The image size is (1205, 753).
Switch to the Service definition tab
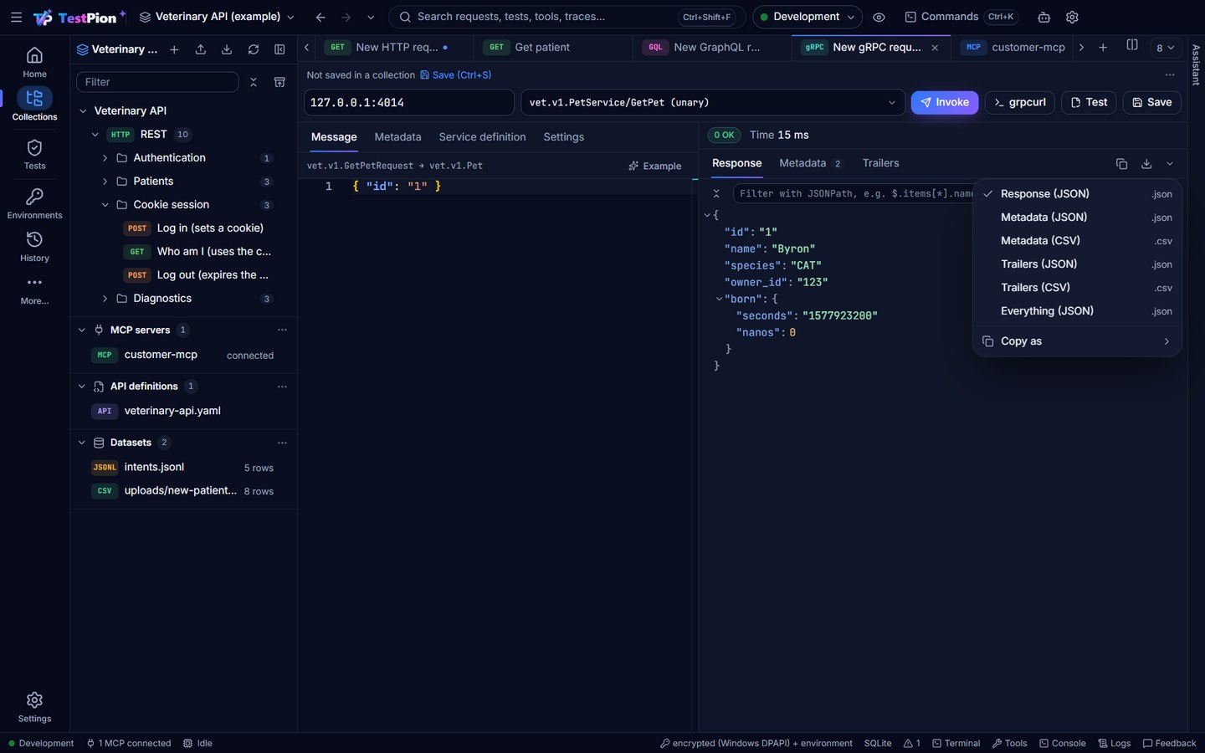click(482, 136)
